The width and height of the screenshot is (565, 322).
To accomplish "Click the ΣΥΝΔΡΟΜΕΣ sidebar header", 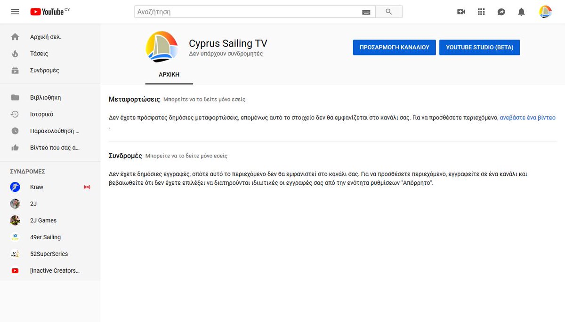I will 27,172.
